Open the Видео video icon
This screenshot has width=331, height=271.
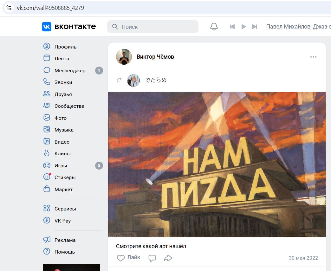tap(47, 141)
